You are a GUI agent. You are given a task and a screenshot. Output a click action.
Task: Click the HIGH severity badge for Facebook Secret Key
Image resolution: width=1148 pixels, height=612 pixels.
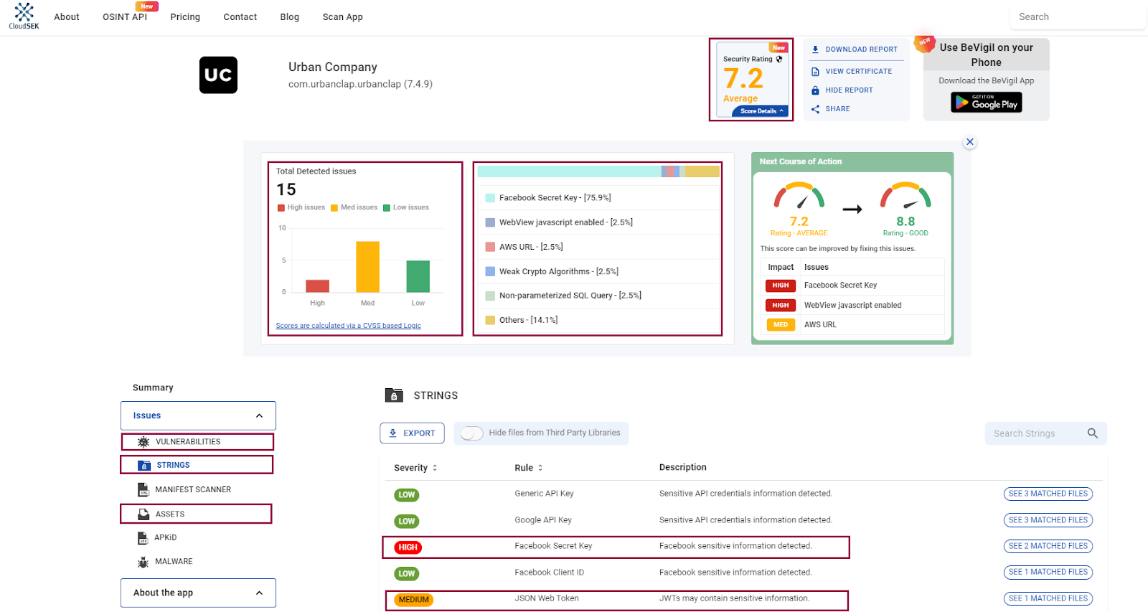pos(408,547)
